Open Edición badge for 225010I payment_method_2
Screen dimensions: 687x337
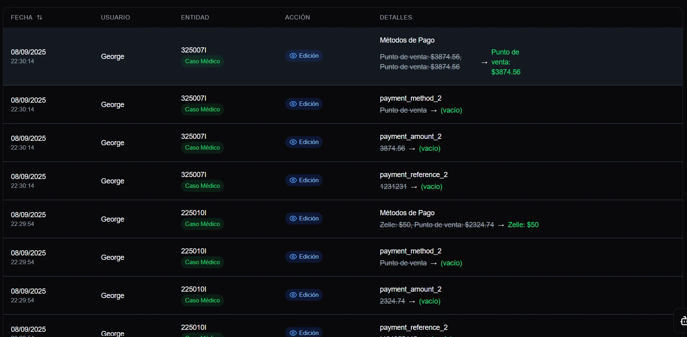coord(304,257)
